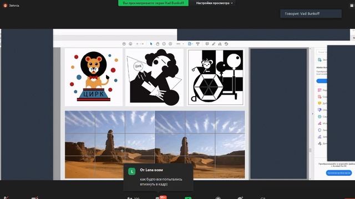
Task: Open the zoom percentage dropdown
Action: pos(180,44)
